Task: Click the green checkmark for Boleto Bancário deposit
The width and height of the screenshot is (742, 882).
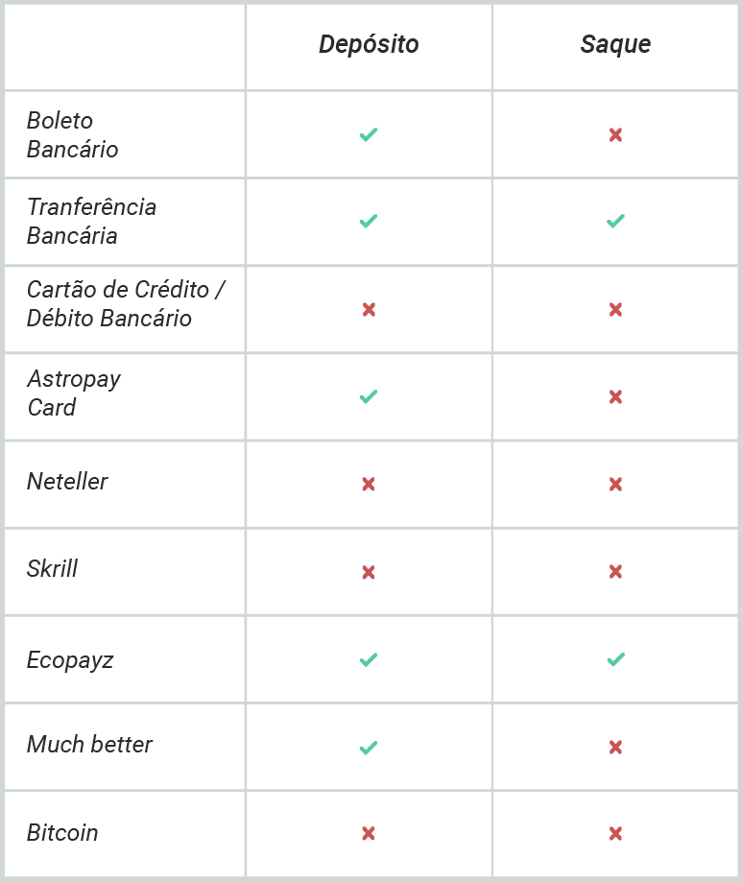Action: pos(369,135)
